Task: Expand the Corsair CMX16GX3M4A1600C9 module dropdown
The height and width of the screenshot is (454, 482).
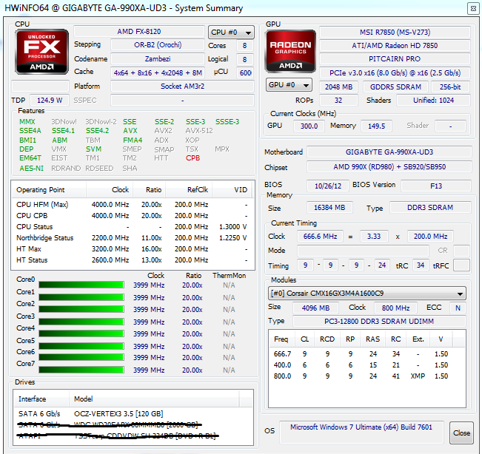Action: (x=366, y=293)
